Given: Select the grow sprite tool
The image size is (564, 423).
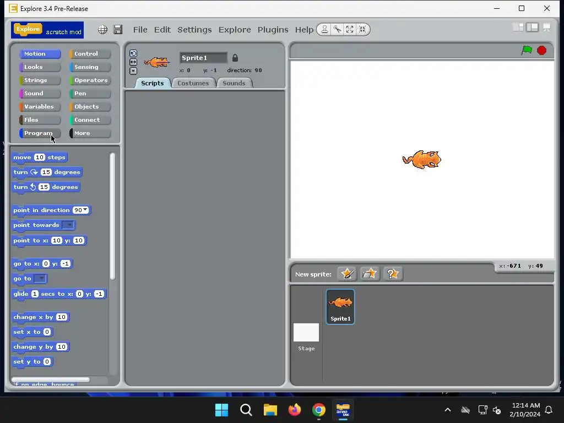Looking at the screenshot, I should click(x=350, y=30).
